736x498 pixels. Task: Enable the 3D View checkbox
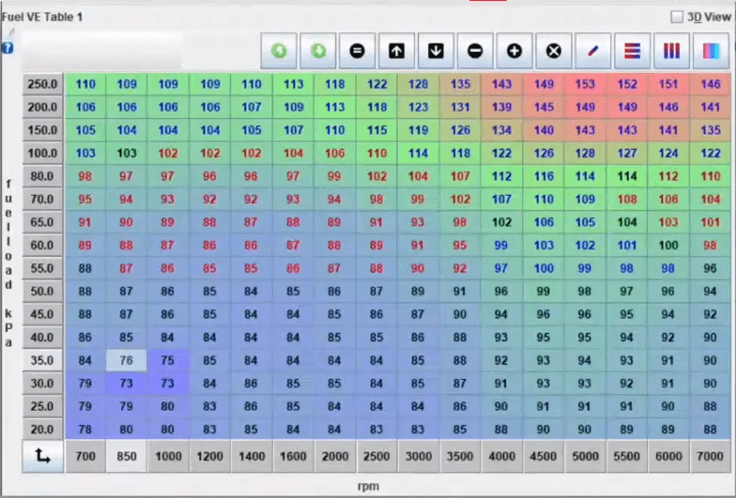point(676,16)
